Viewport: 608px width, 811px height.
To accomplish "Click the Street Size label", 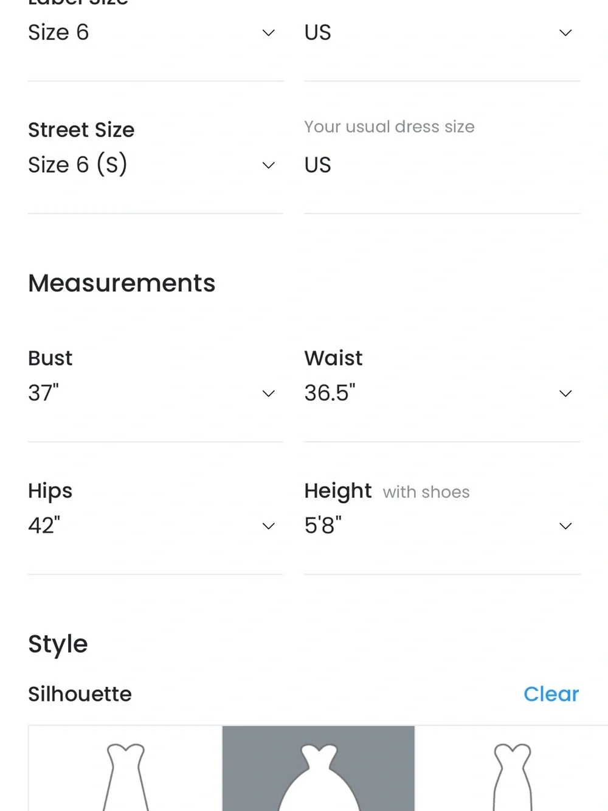I will pos(81,130).
